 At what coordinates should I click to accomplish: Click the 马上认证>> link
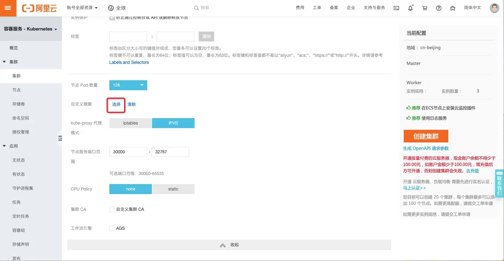click(x=414, y=188)
